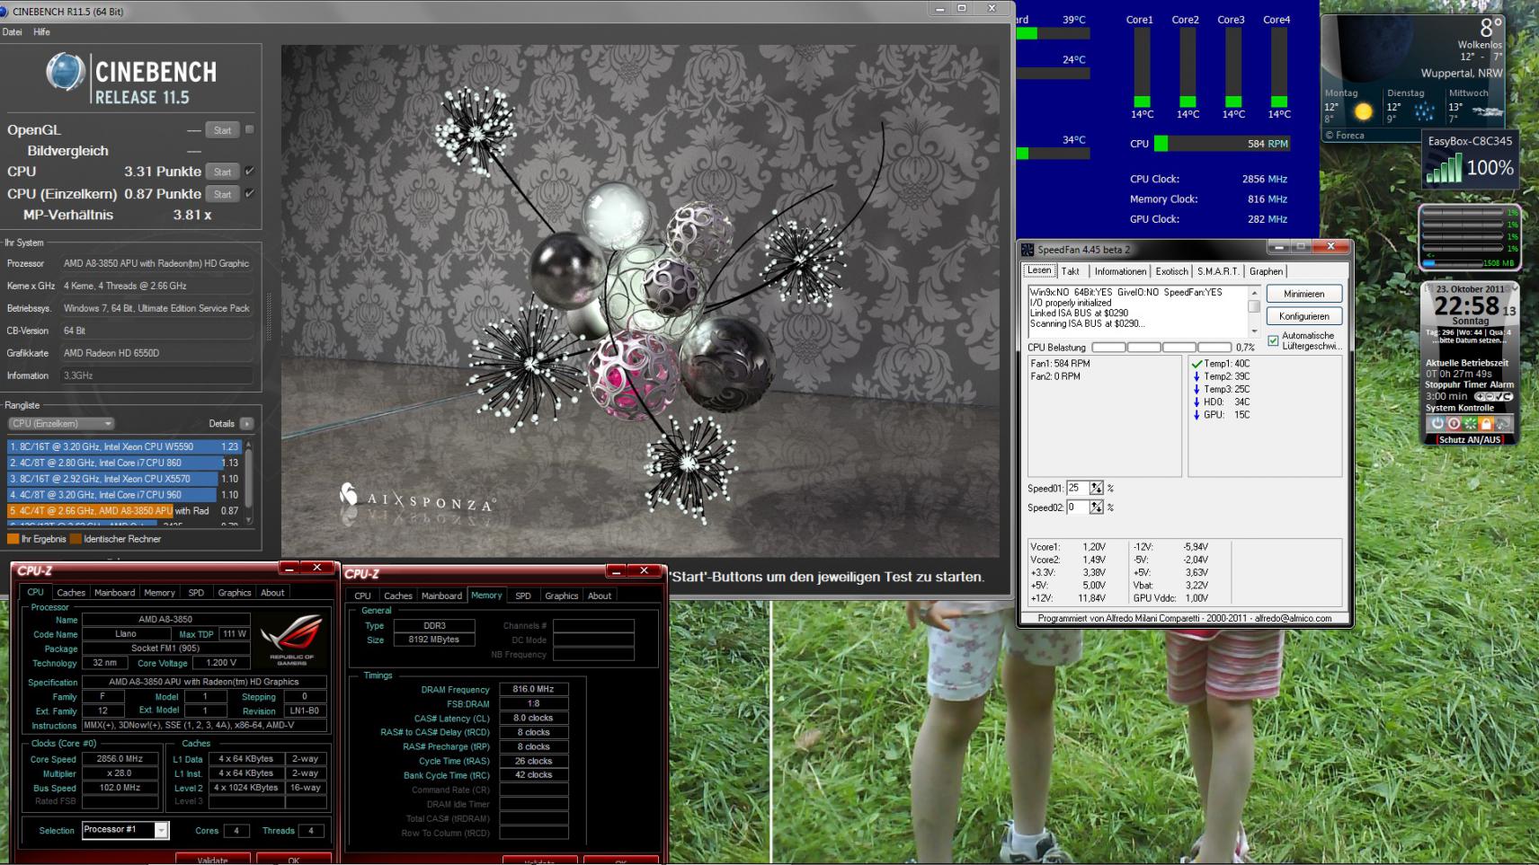Click the green check icon beside Temp1
This screenshot has height=865, width=1539.
[1197, 364]
